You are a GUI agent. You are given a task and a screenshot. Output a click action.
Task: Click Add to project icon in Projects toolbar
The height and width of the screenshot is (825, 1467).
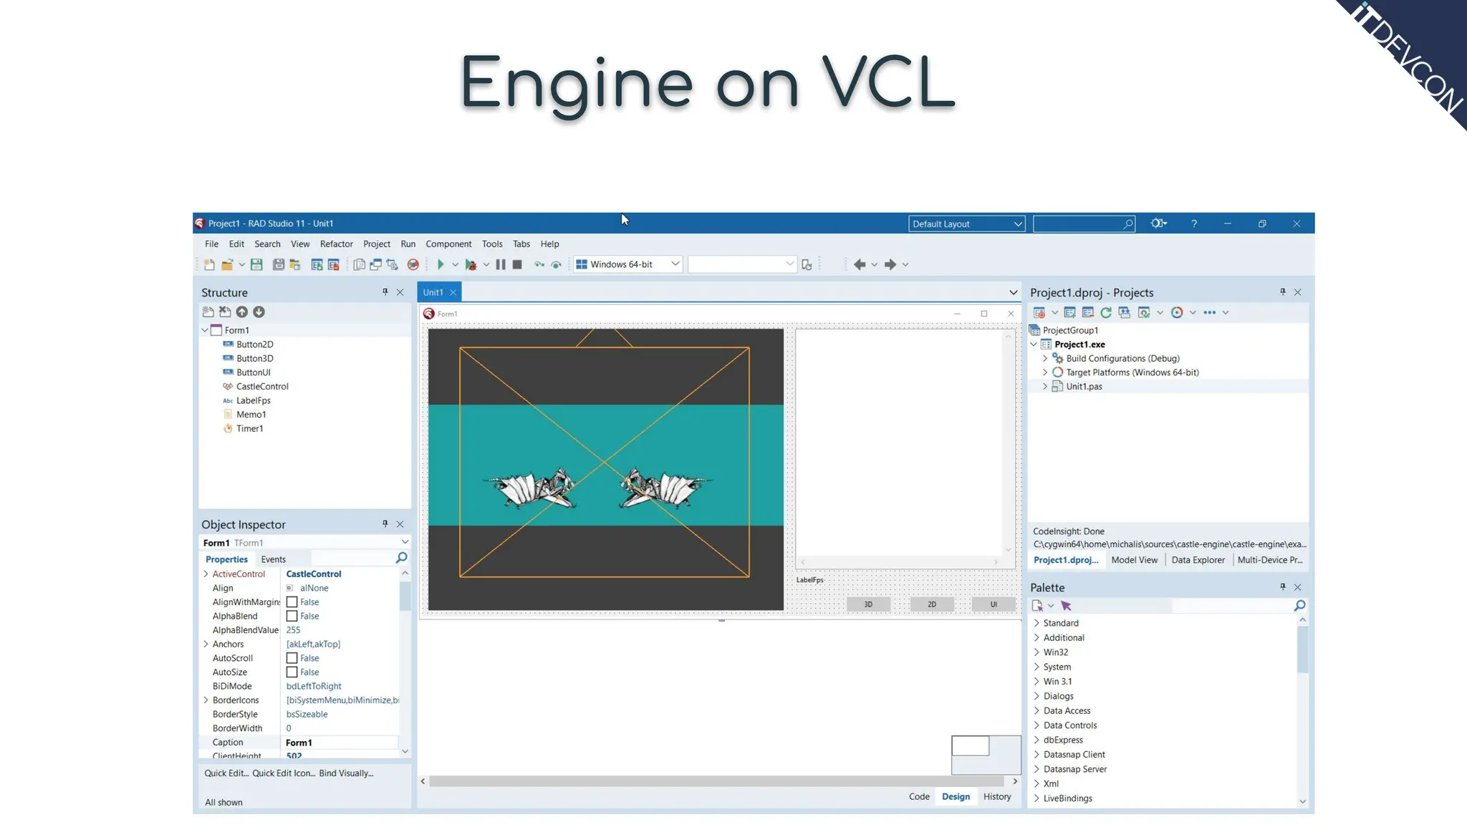pyautogui.click(x=1069, y=312)
